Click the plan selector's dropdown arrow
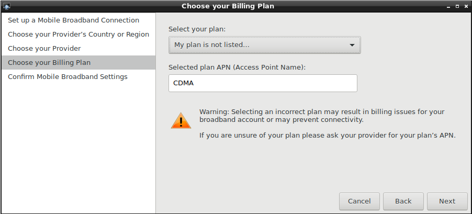This screenshot has width=472, height=214. [352, 45]
